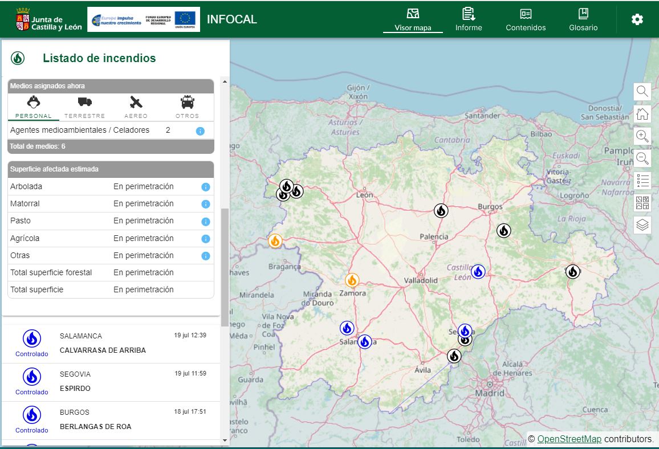Open the map layers icon
The height and width of the screenshot is (449, 659).
pyautogui.click(x=642, y=225)
